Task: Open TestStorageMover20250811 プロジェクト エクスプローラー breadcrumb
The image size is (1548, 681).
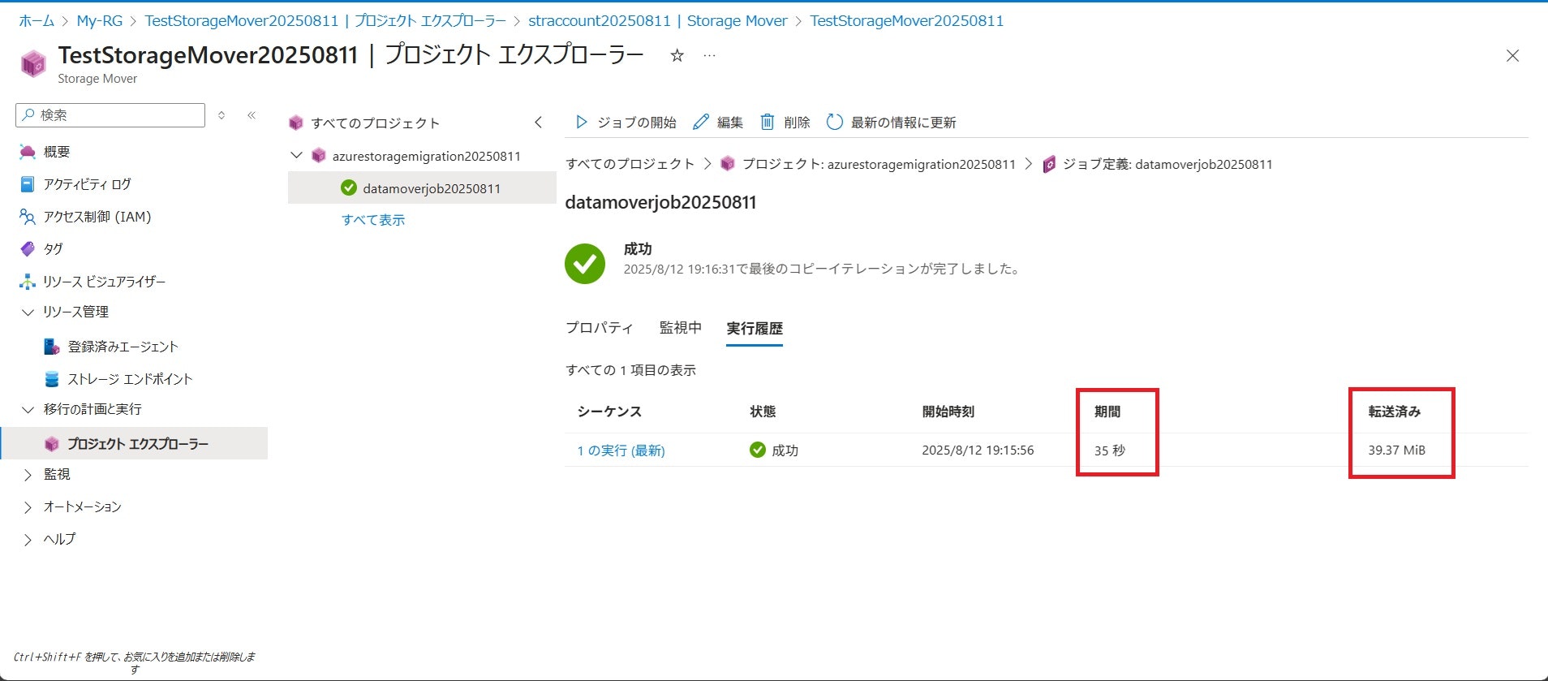Action: tap(325, 21)
